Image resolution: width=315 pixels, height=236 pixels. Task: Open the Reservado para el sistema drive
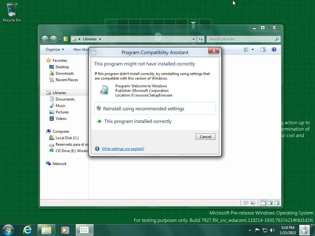coord(69,144)
